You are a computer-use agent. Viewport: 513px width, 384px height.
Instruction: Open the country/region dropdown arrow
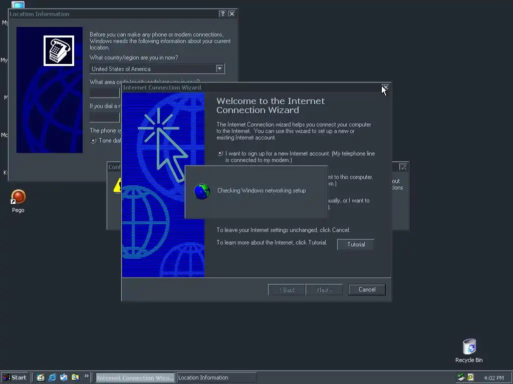point(220,68)
